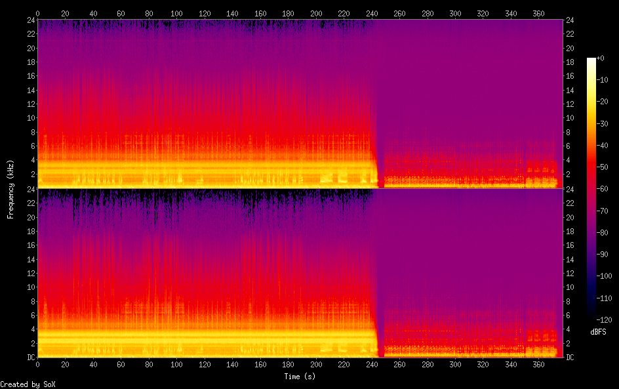Click '280' on the top time axis

coord(427,13)
